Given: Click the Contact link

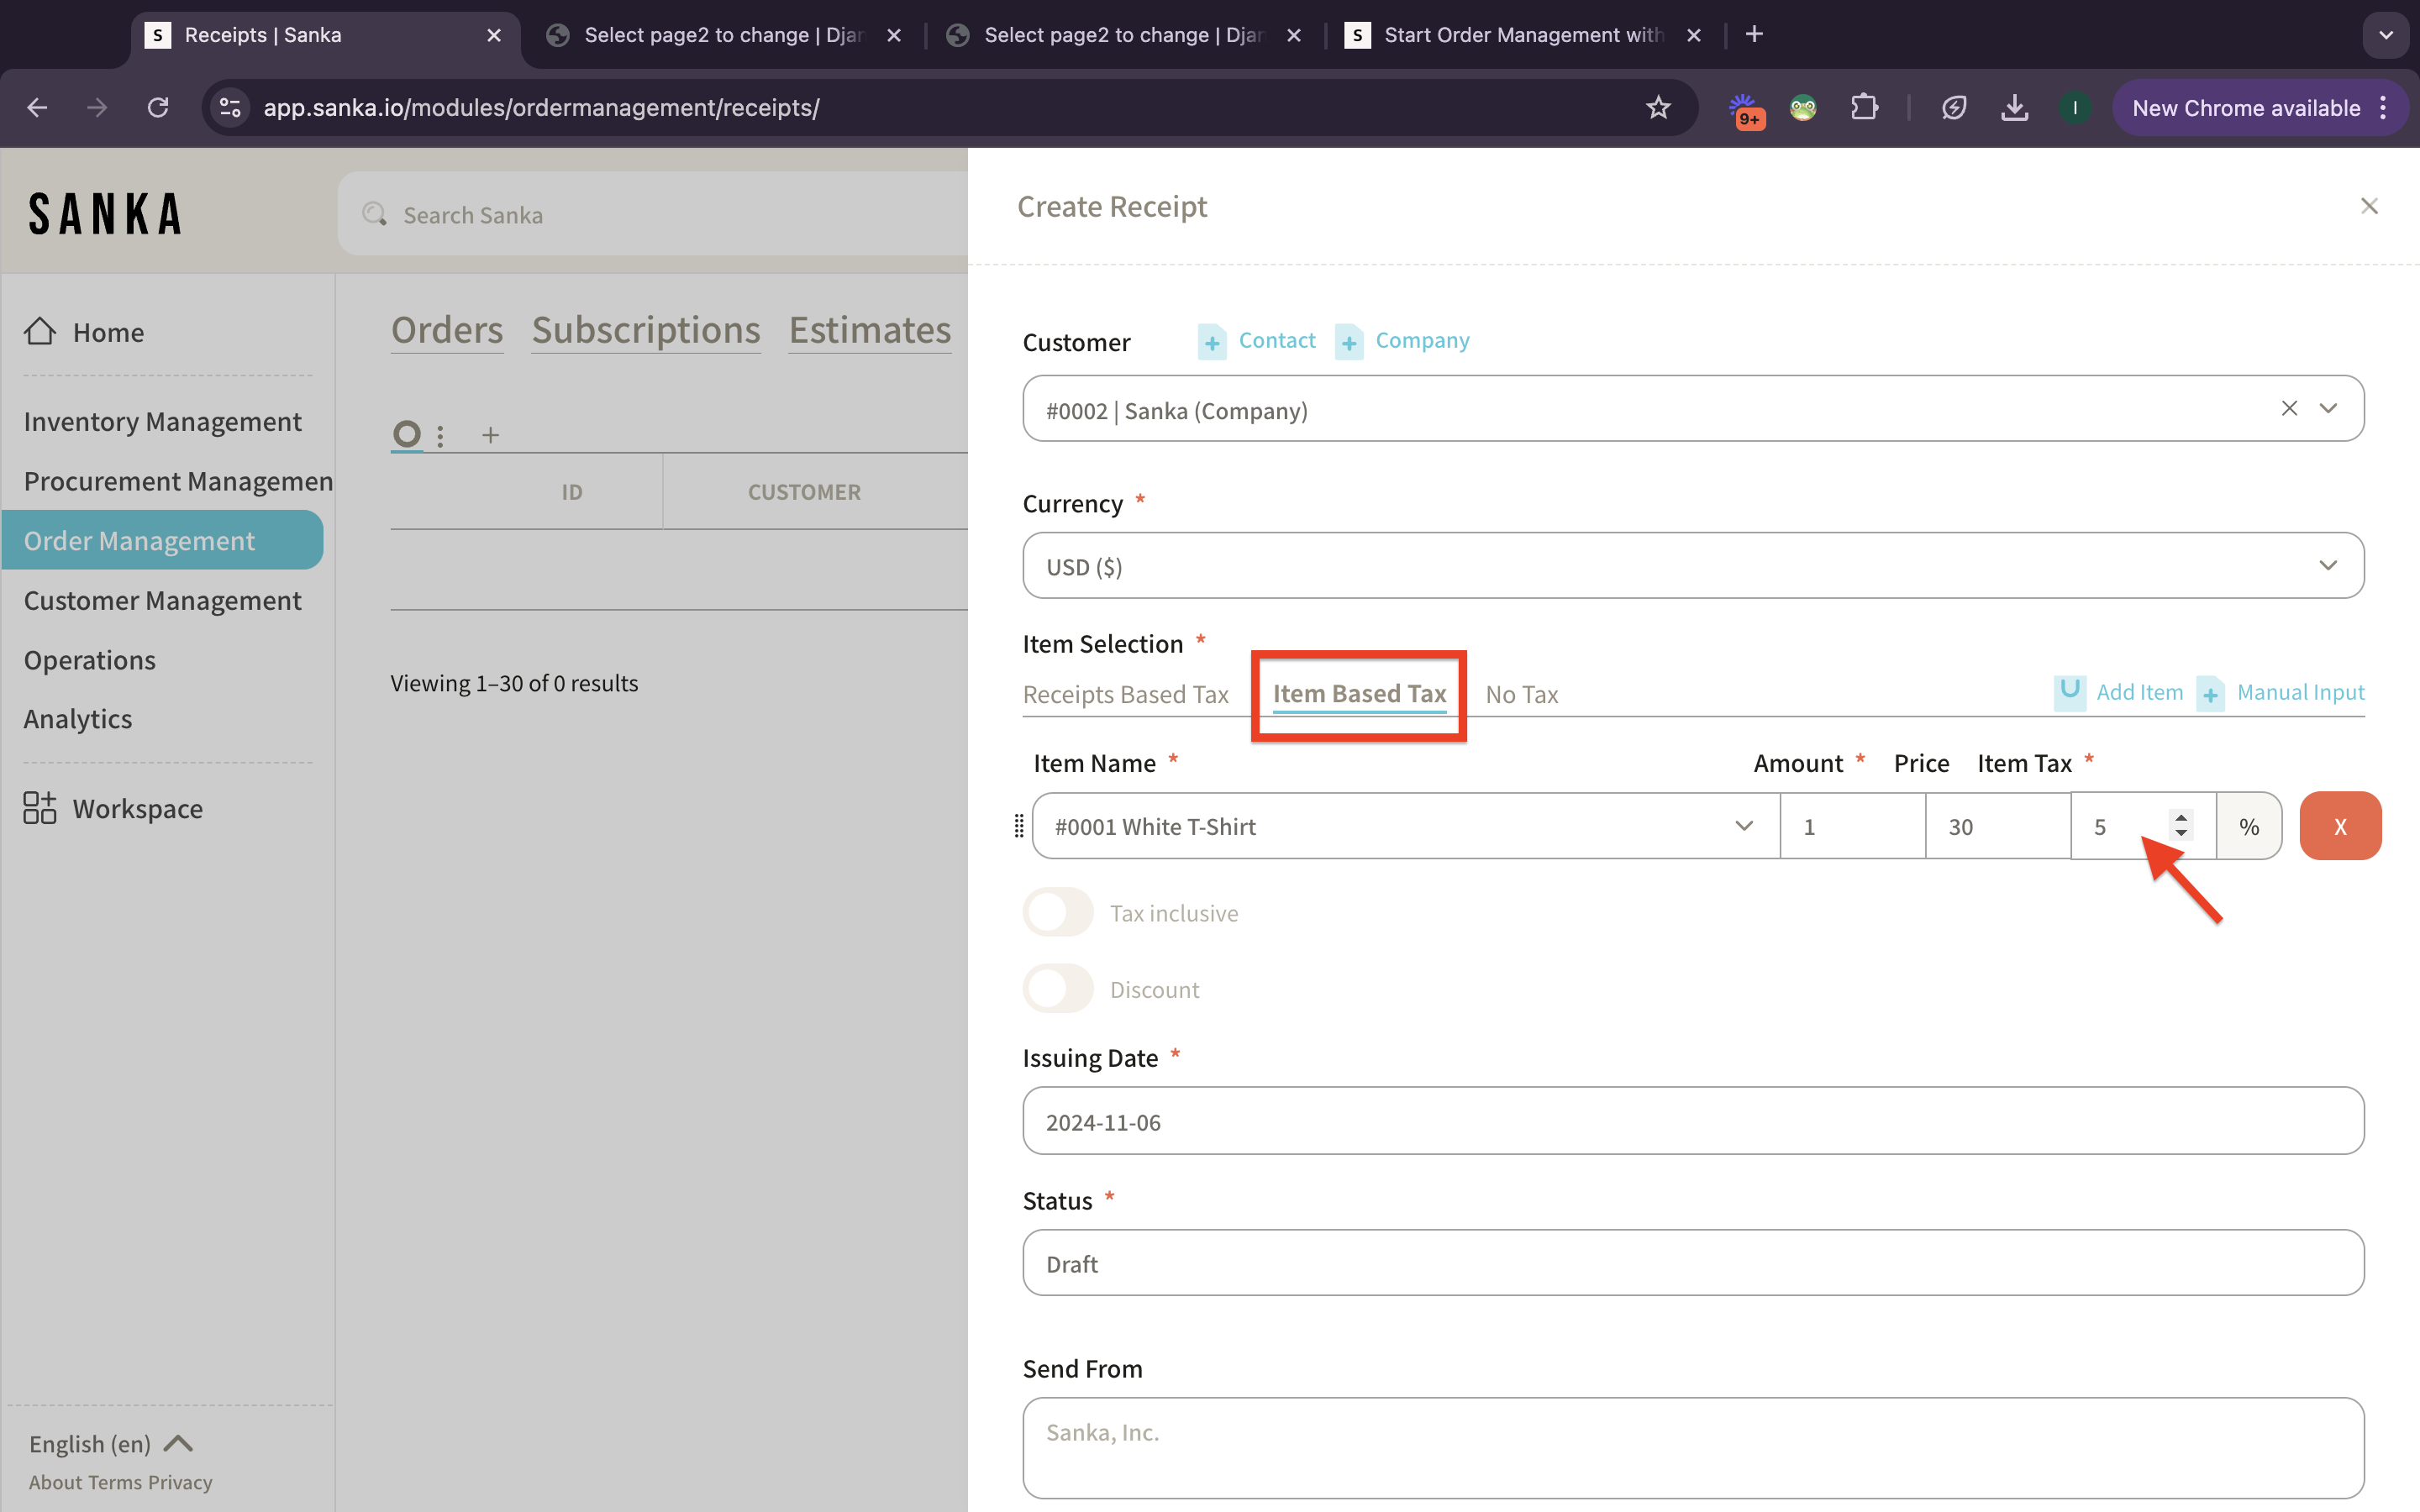Looking at the screenshot, I should (1277, 340).
